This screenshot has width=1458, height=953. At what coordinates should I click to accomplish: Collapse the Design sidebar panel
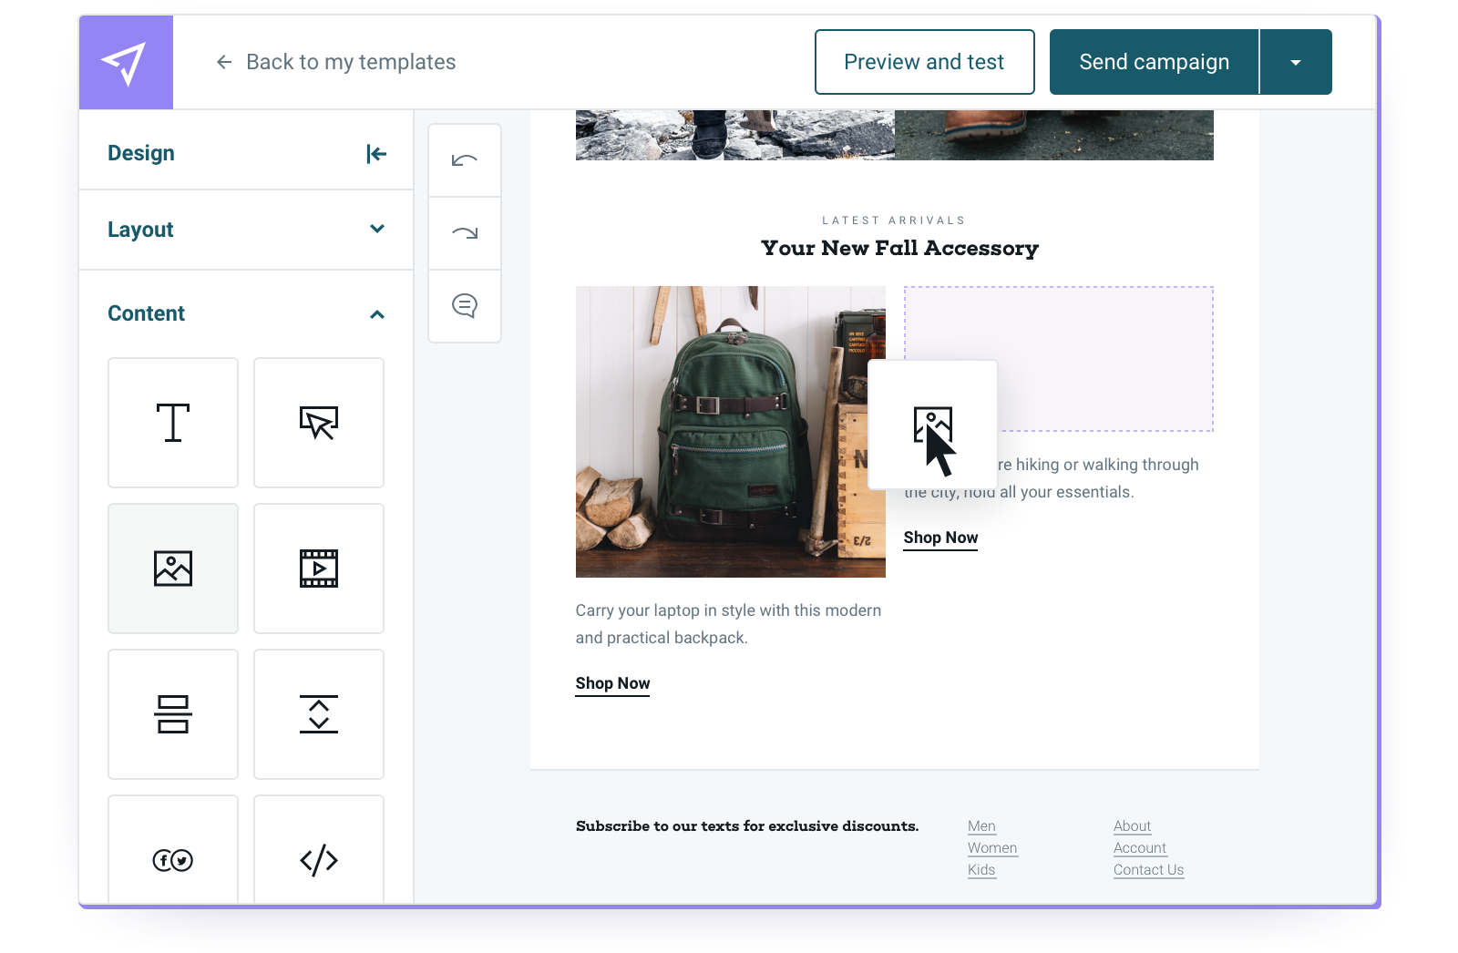pos(376,154)
